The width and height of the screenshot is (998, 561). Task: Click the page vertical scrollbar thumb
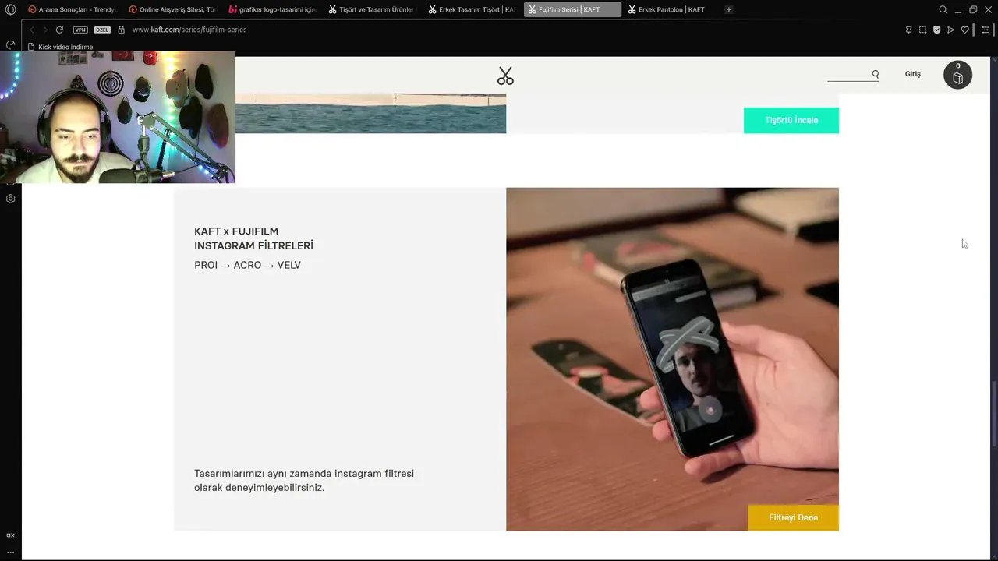pyautogui.click(x=993, y=413)
